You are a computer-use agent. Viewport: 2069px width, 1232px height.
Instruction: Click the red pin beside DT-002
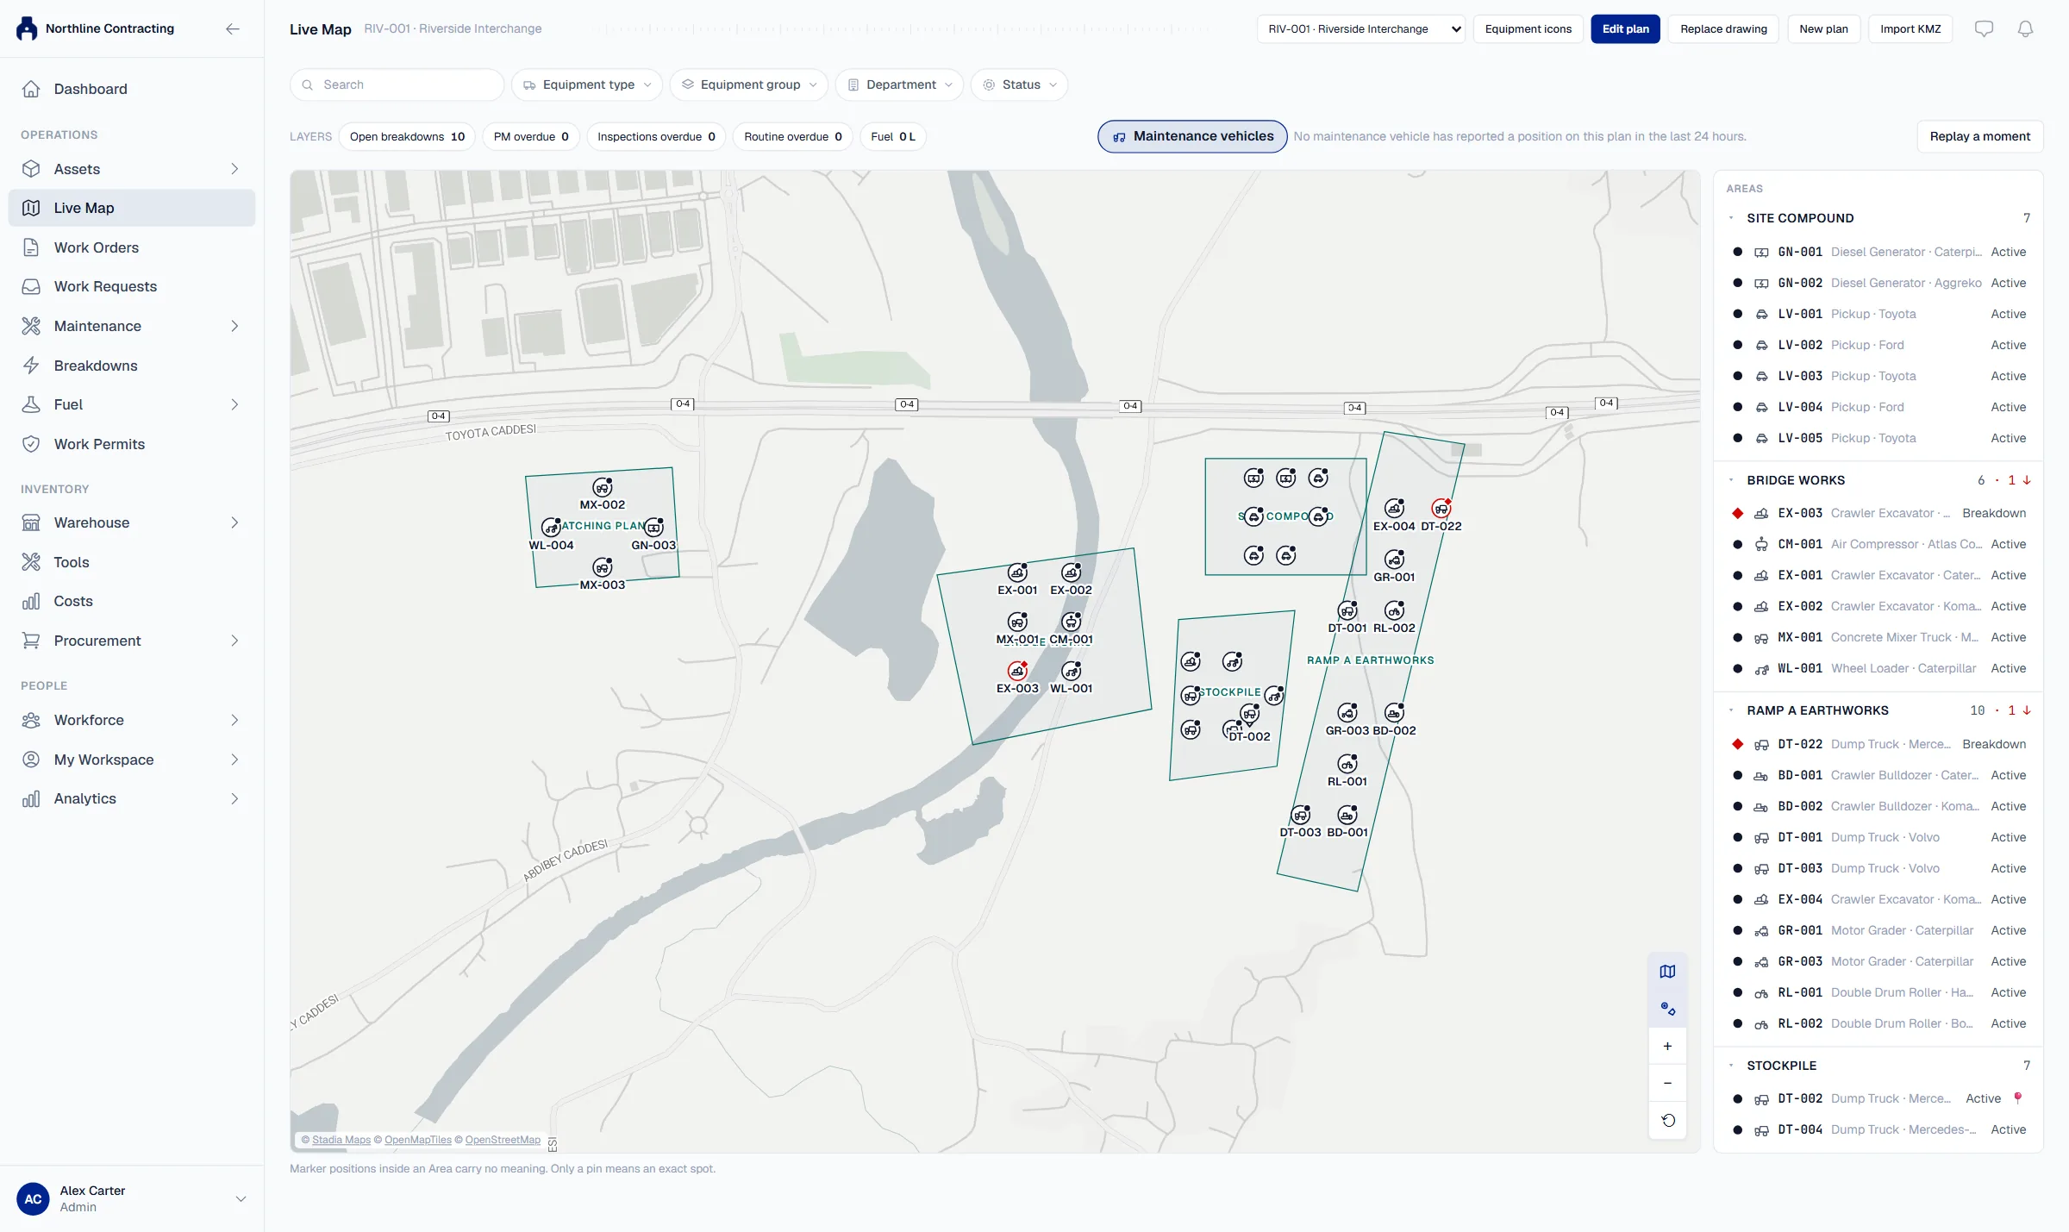click(x=2017, y=1098)
